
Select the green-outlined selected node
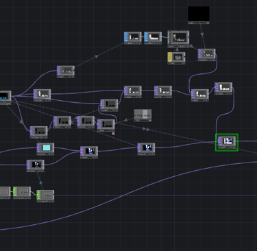tap(227, 142)
